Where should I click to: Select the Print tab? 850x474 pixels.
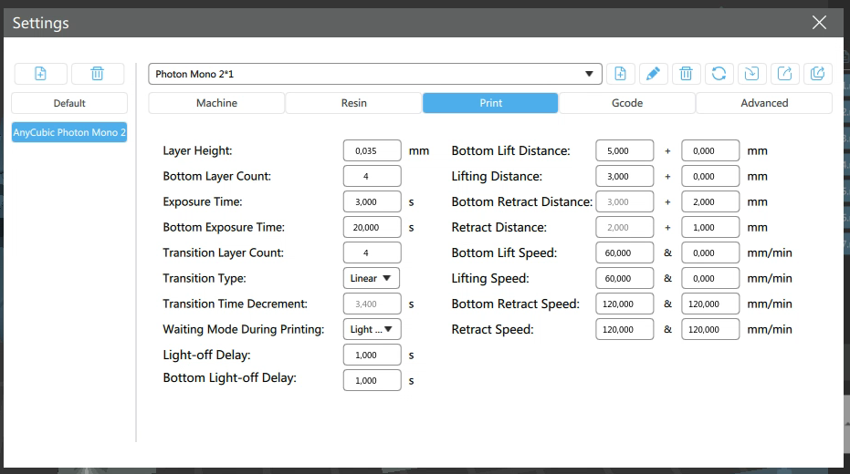coord(490,103)
